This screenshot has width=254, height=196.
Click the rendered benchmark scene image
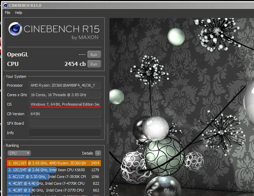(x=182, y=107)
